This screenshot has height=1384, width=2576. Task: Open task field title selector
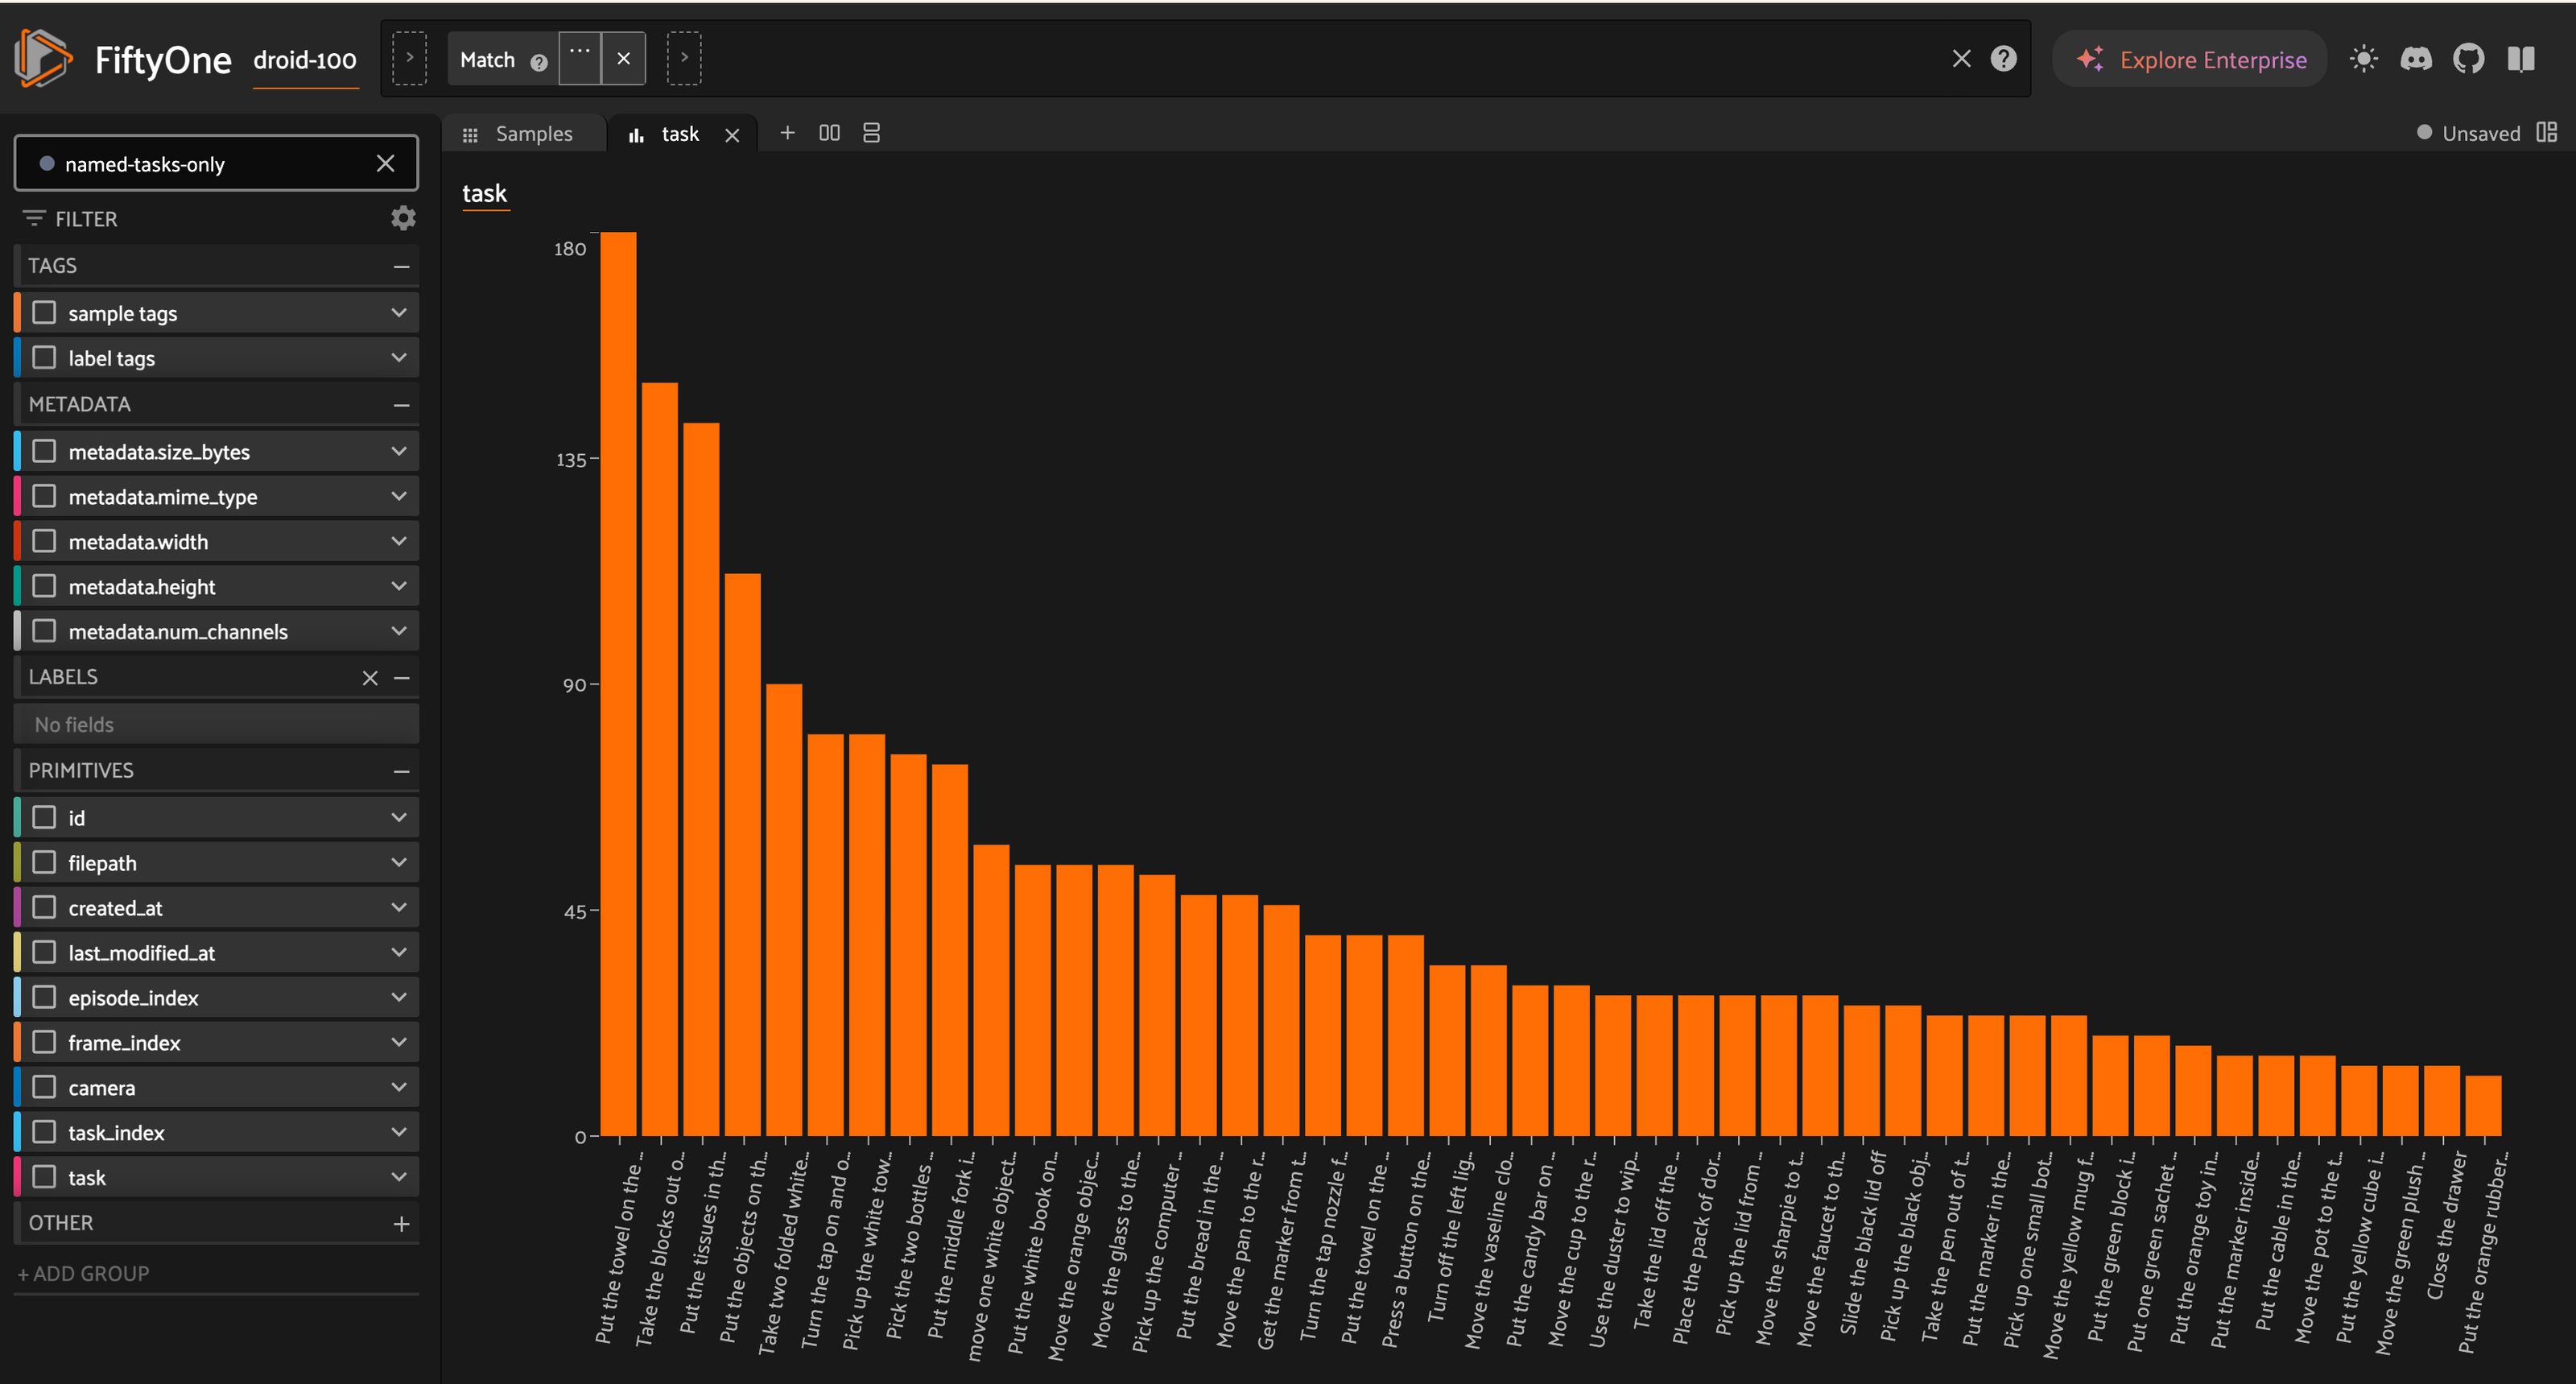(x=485, y=194)
